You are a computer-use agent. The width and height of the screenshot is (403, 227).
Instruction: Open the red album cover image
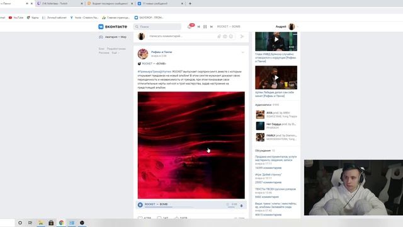pyautogui.click(x=191, y=145)
